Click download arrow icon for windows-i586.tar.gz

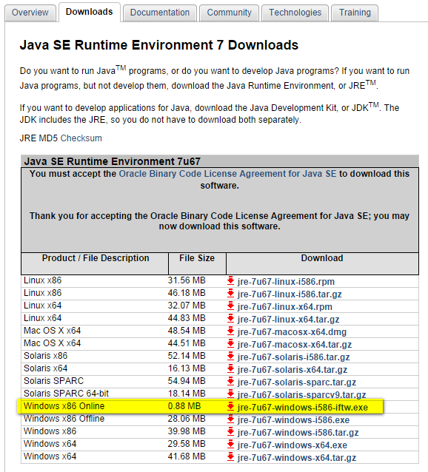pyautogui.click(x=231, y=431)
